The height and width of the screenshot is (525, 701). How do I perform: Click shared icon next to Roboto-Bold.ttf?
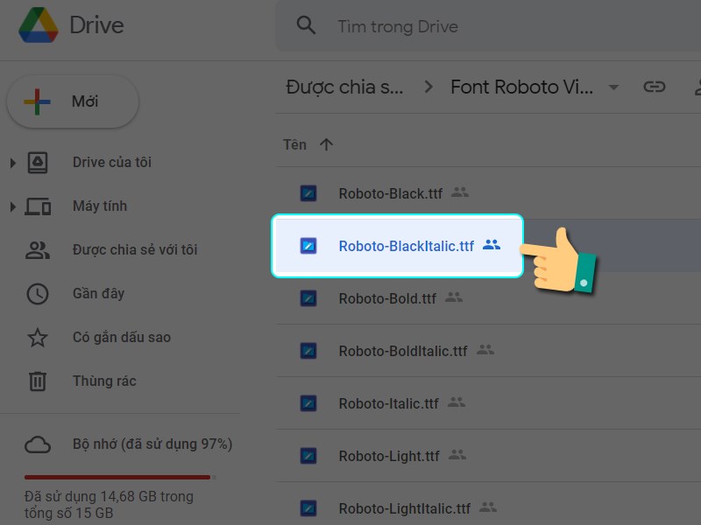[x=454, y=297]
